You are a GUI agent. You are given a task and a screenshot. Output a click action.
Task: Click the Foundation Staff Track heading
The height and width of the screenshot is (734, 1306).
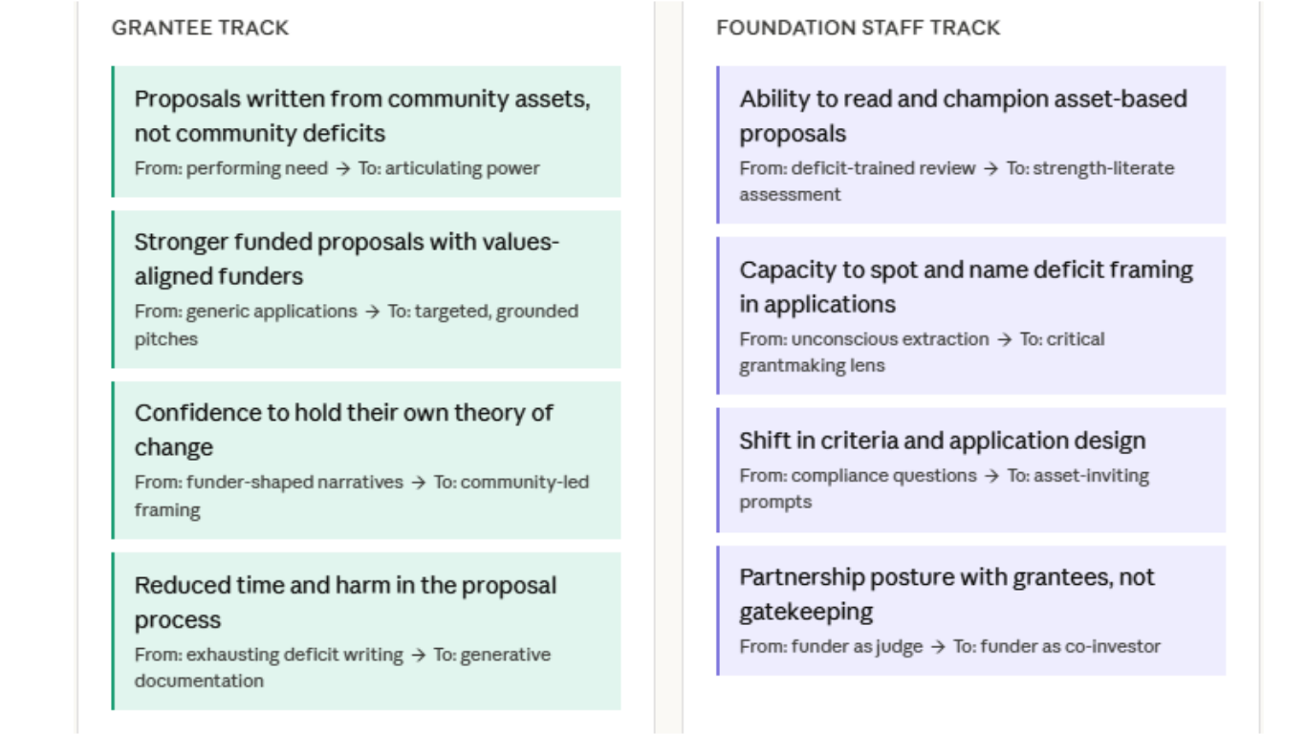[x=858, y=28]
